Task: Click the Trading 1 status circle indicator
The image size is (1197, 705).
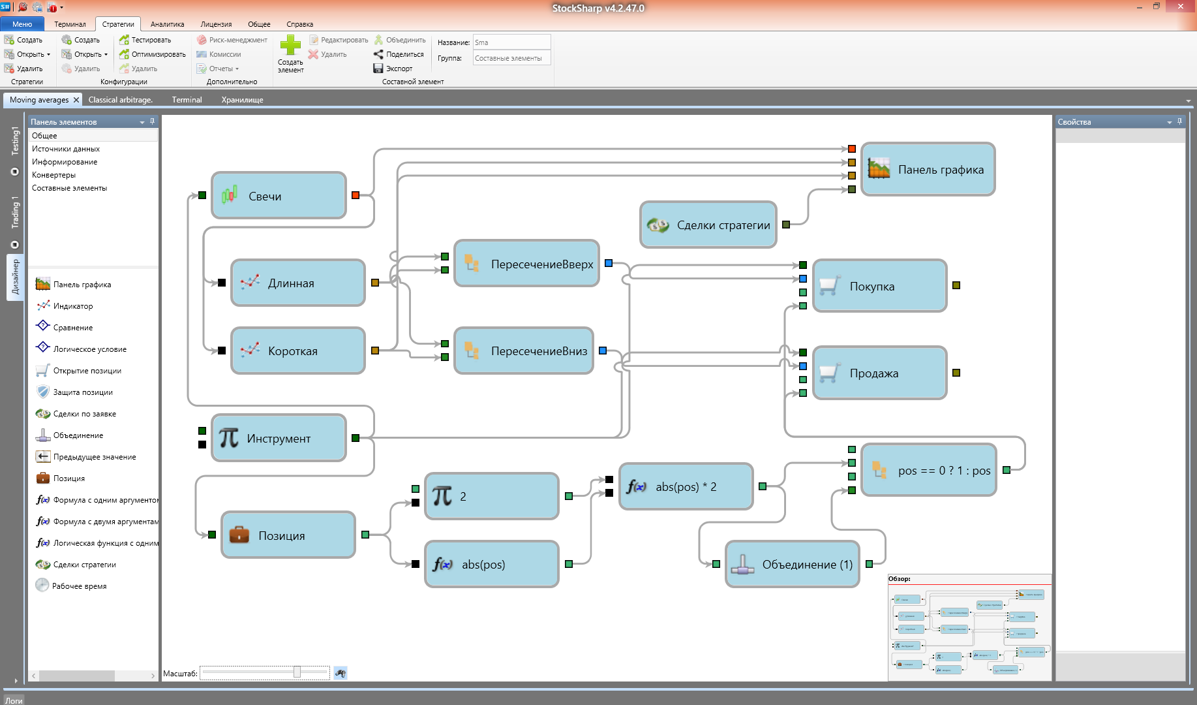Action: [15, 245]
